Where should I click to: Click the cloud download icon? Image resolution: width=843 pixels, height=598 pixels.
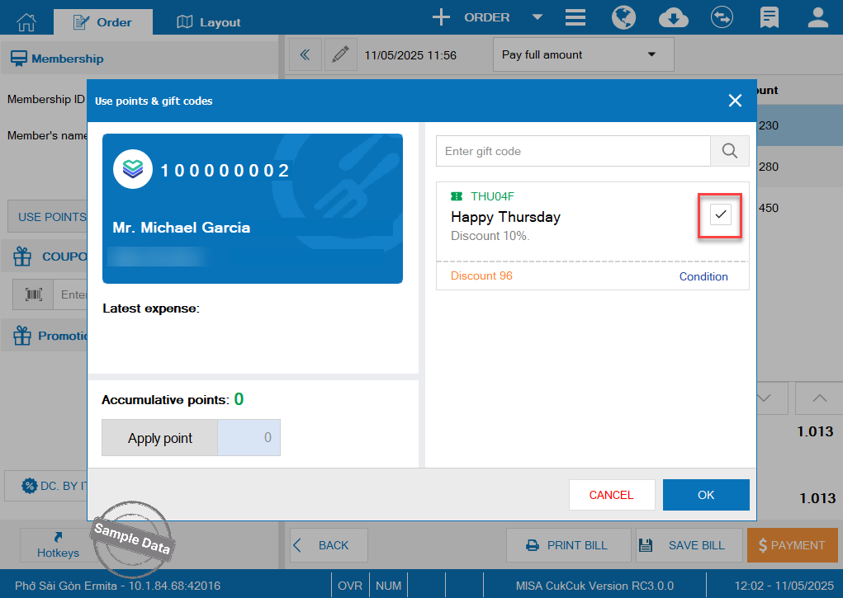[x=675, y=17]
